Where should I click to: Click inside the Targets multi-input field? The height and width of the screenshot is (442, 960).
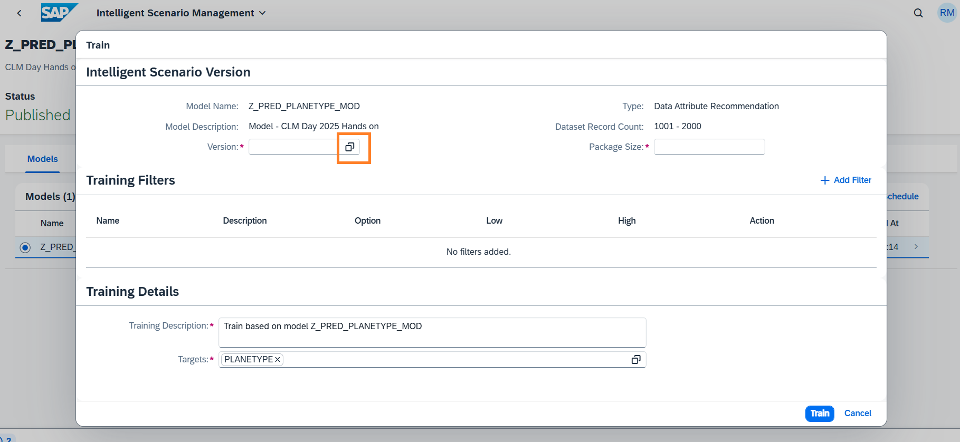click(454, 360)
